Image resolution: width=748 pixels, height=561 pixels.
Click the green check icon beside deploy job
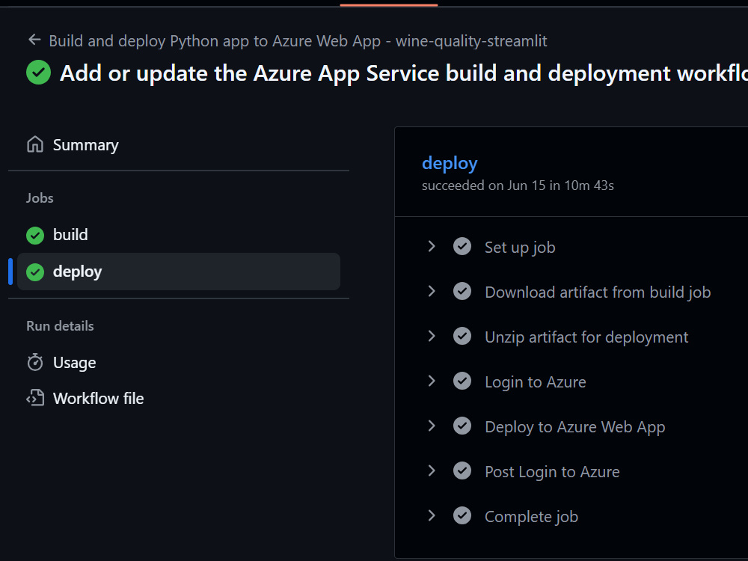point(35,272)
